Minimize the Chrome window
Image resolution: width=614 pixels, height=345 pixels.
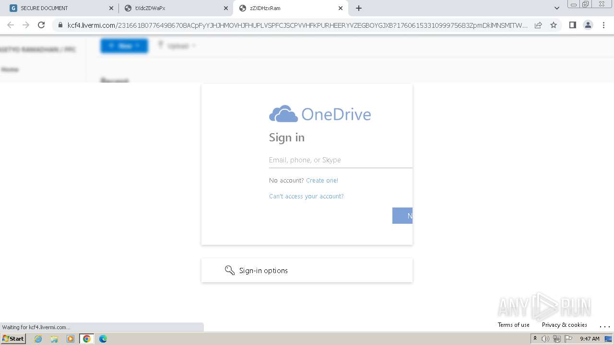pyautogui.click(x=573, y=4)
